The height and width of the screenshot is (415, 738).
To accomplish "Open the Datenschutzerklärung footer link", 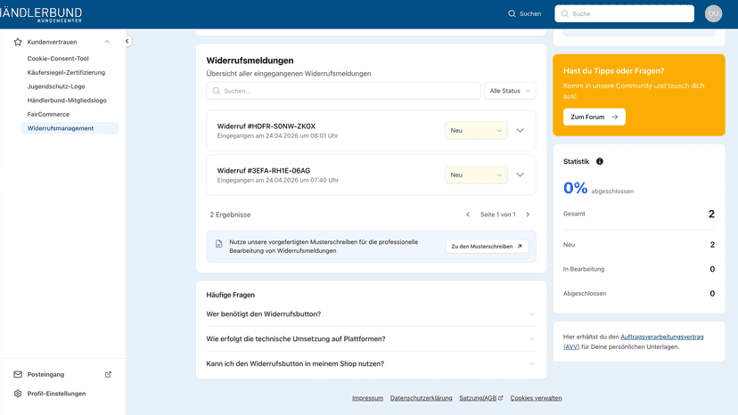I will (422, 398).
